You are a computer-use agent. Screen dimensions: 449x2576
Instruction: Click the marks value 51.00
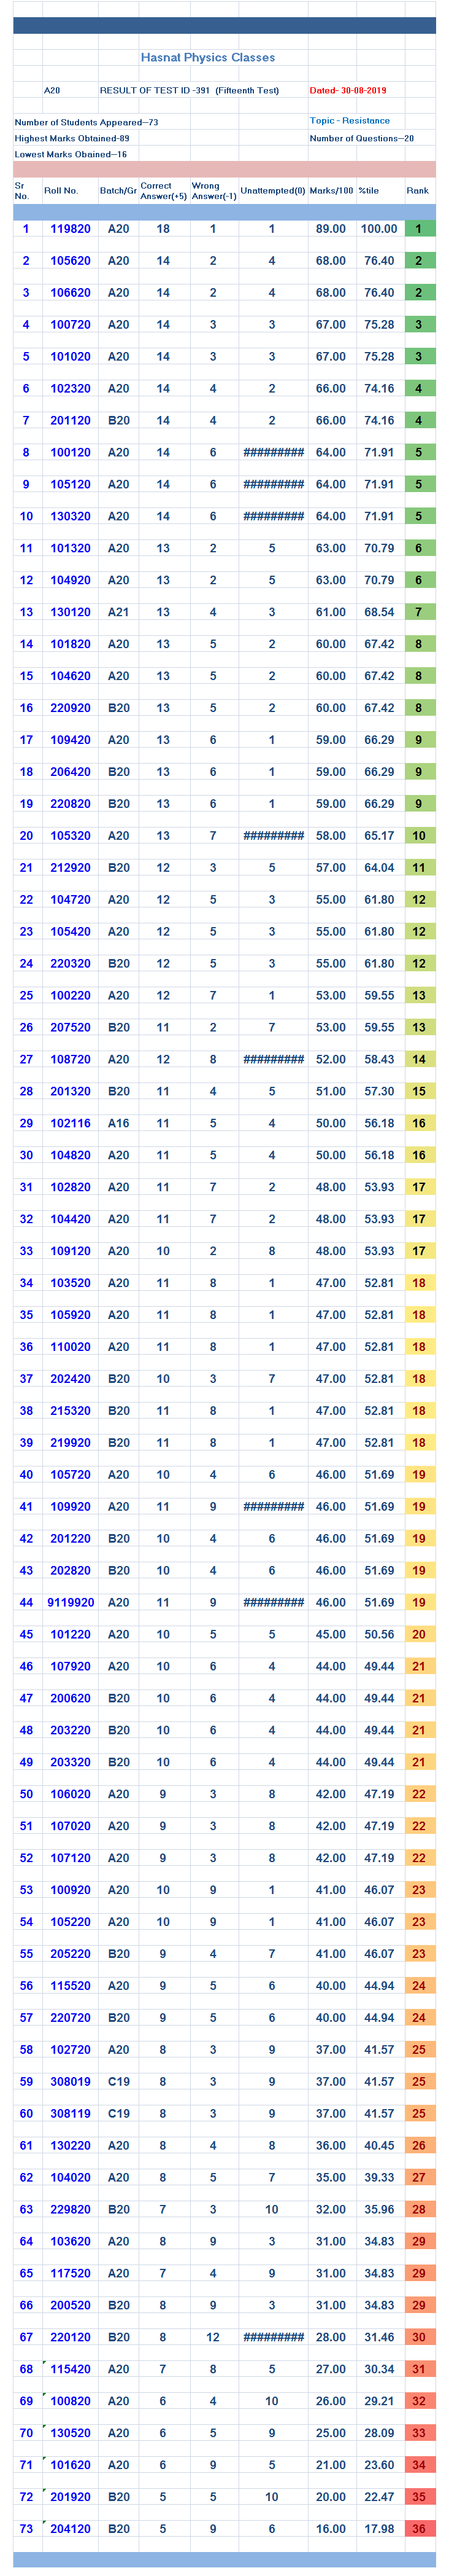click(x=330, y=1092)
